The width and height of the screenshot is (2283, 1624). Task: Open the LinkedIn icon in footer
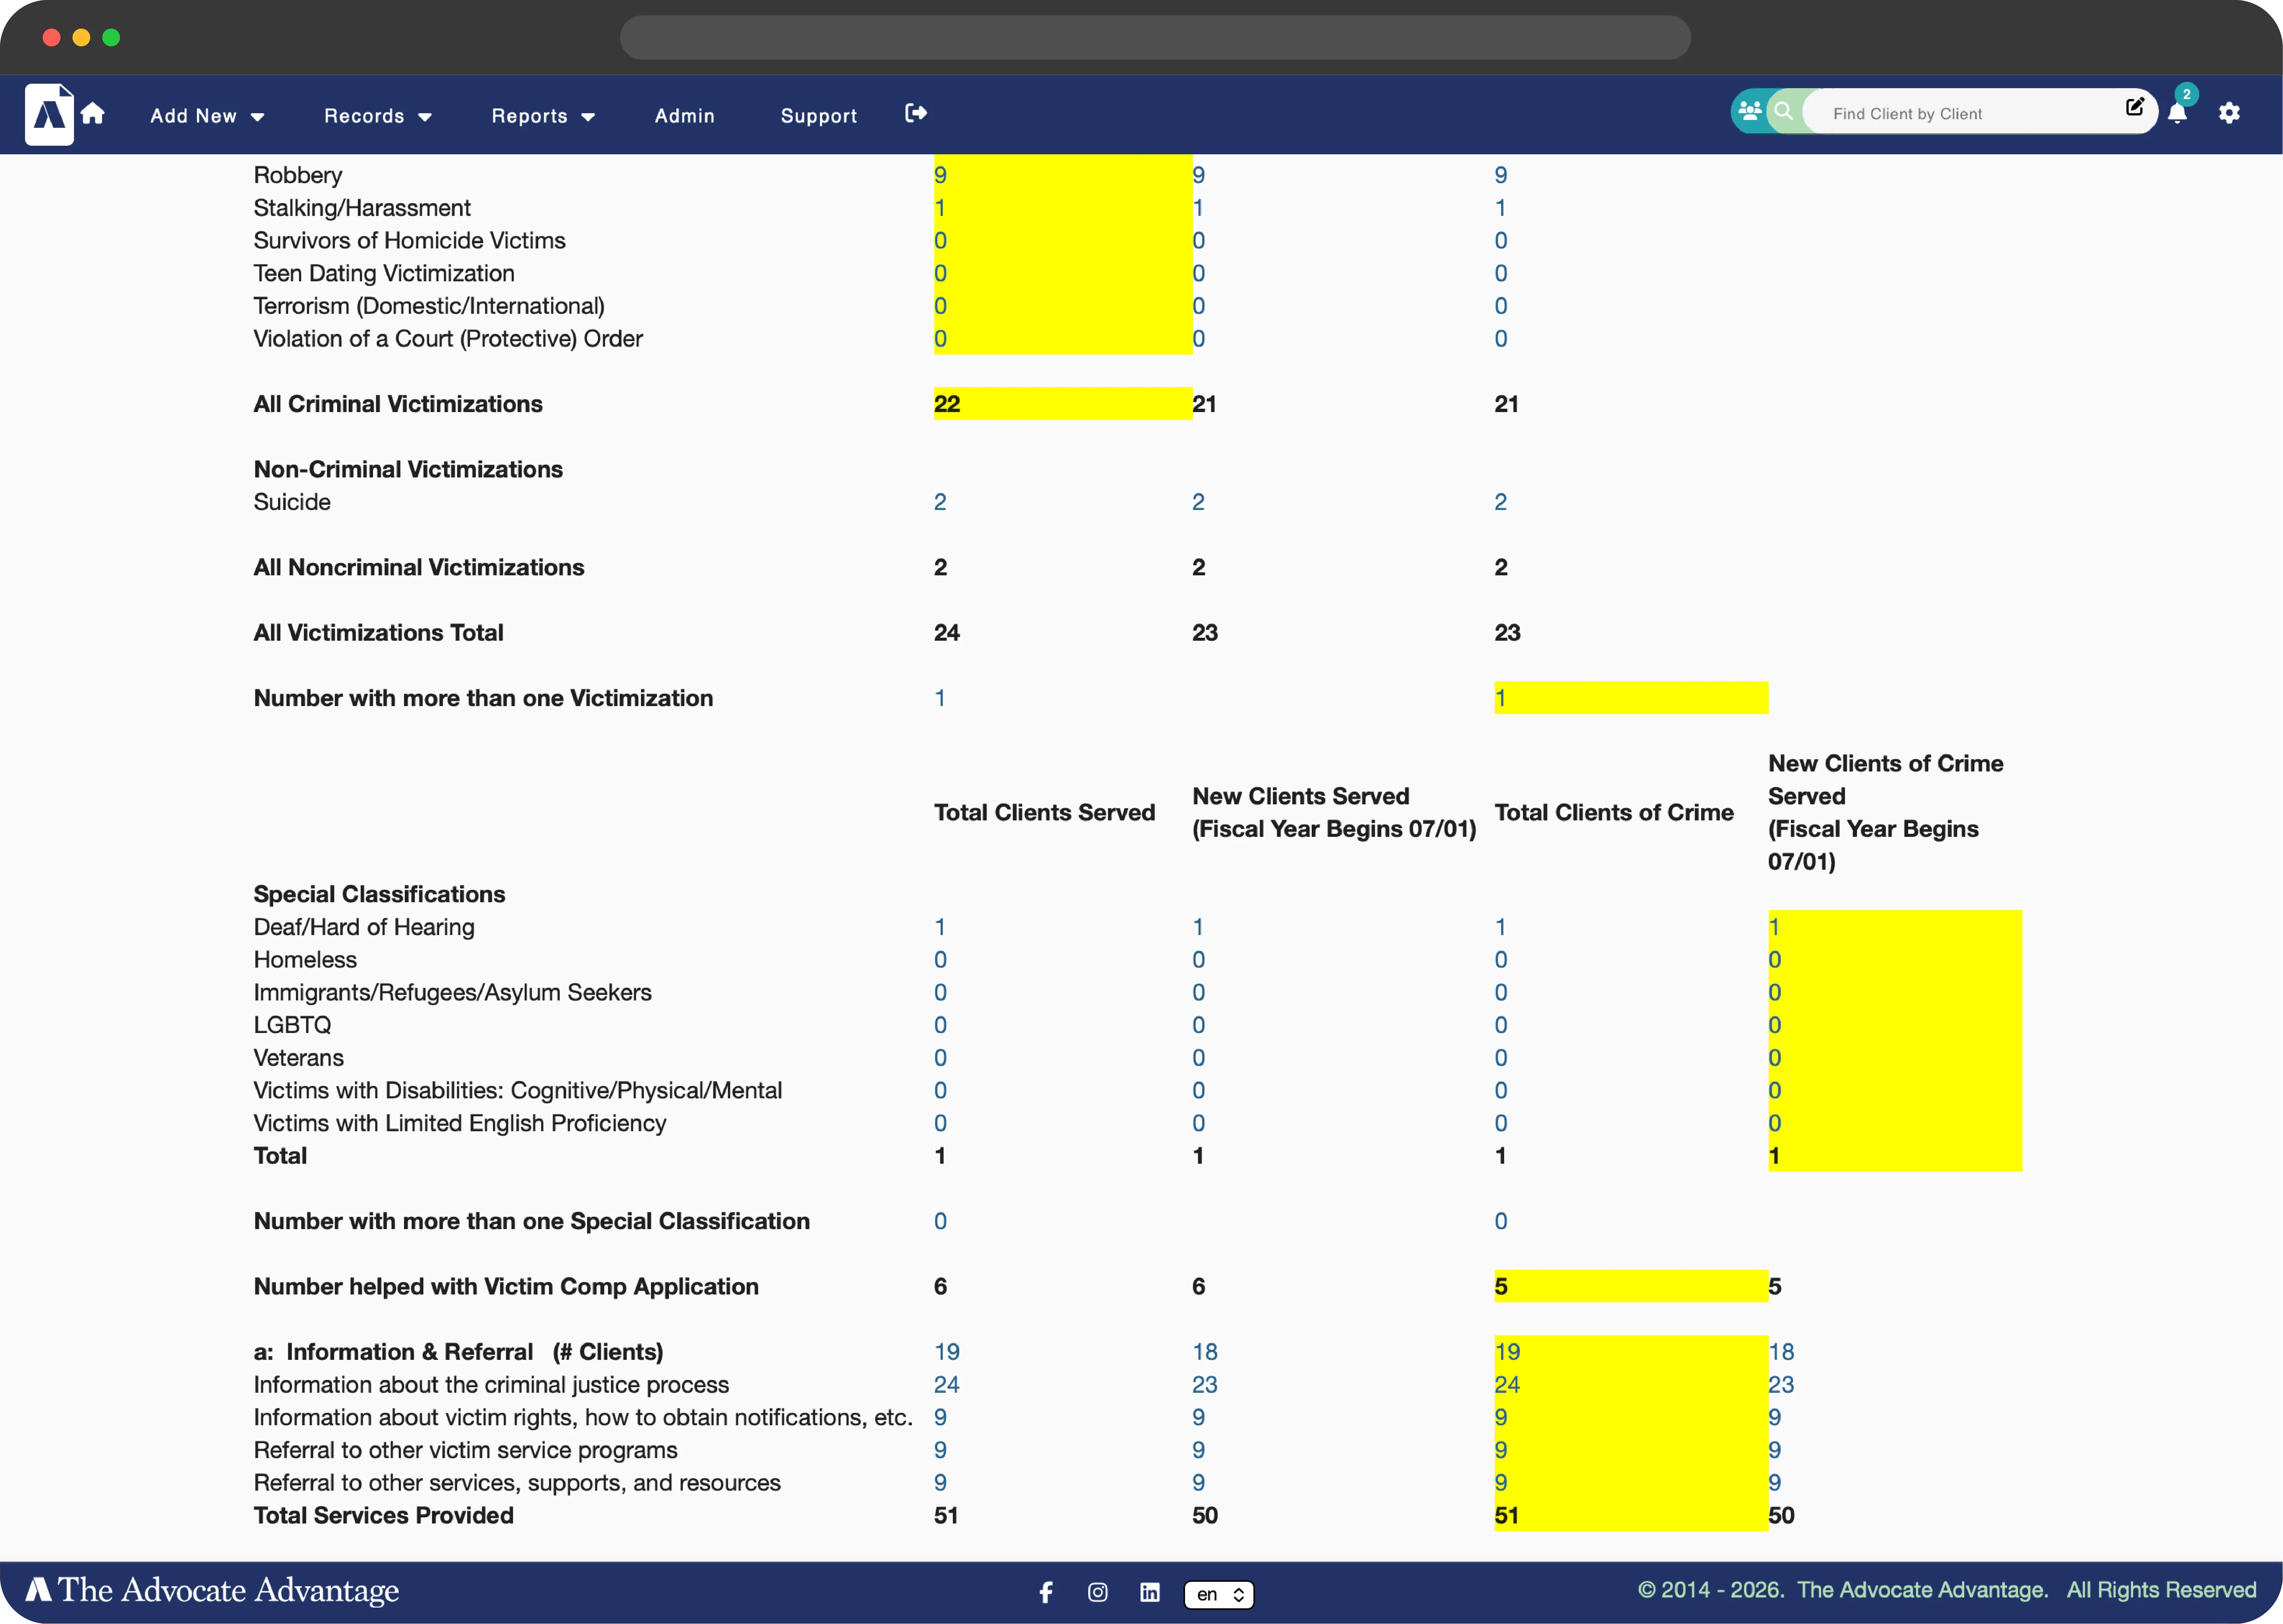coord(1150,1592)
